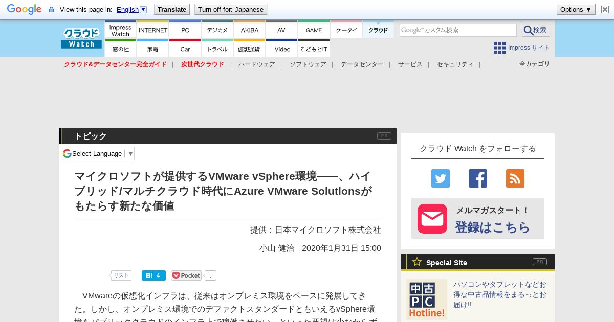The height and width of the screenshot is (322, 614).
Task: Open the データセンター category
Action: pos(362,64)
